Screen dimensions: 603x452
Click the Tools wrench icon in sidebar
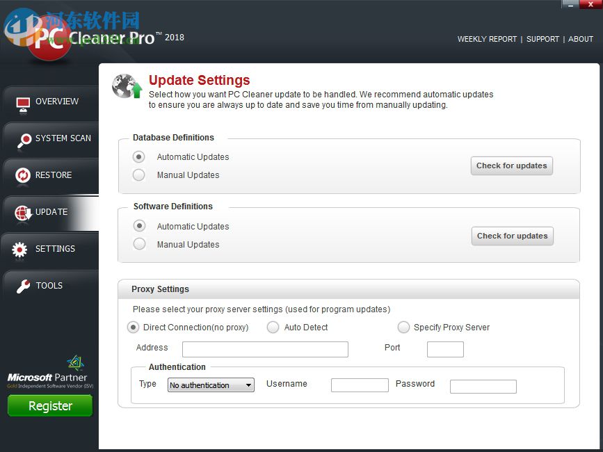[x=22, y=285]
